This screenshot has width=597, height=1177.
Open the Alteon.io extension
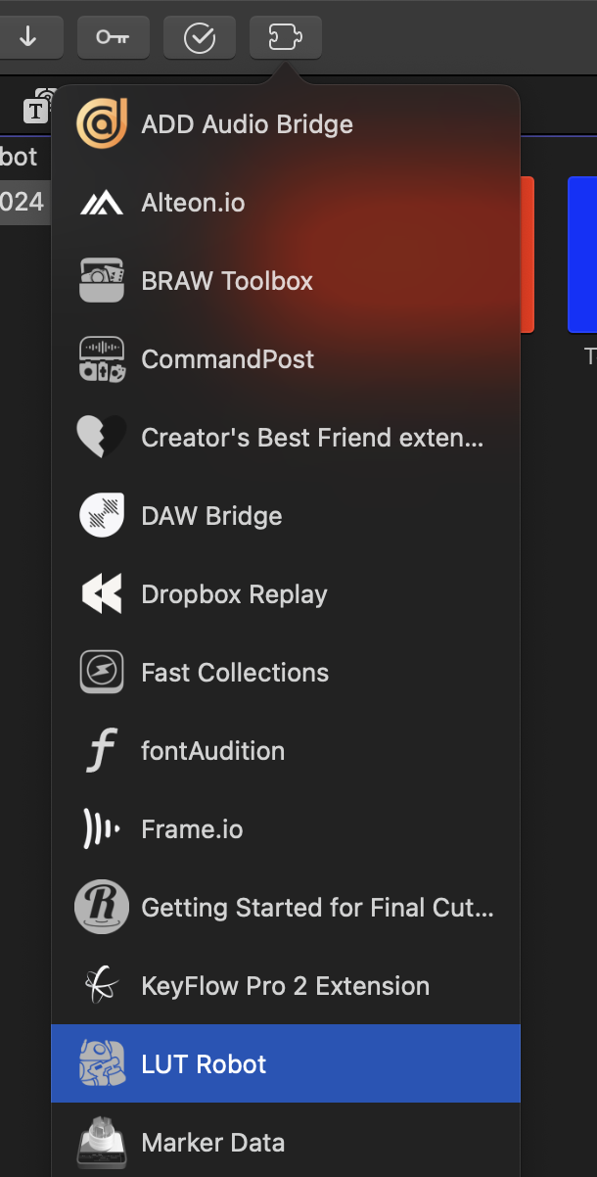click(193, 203)
